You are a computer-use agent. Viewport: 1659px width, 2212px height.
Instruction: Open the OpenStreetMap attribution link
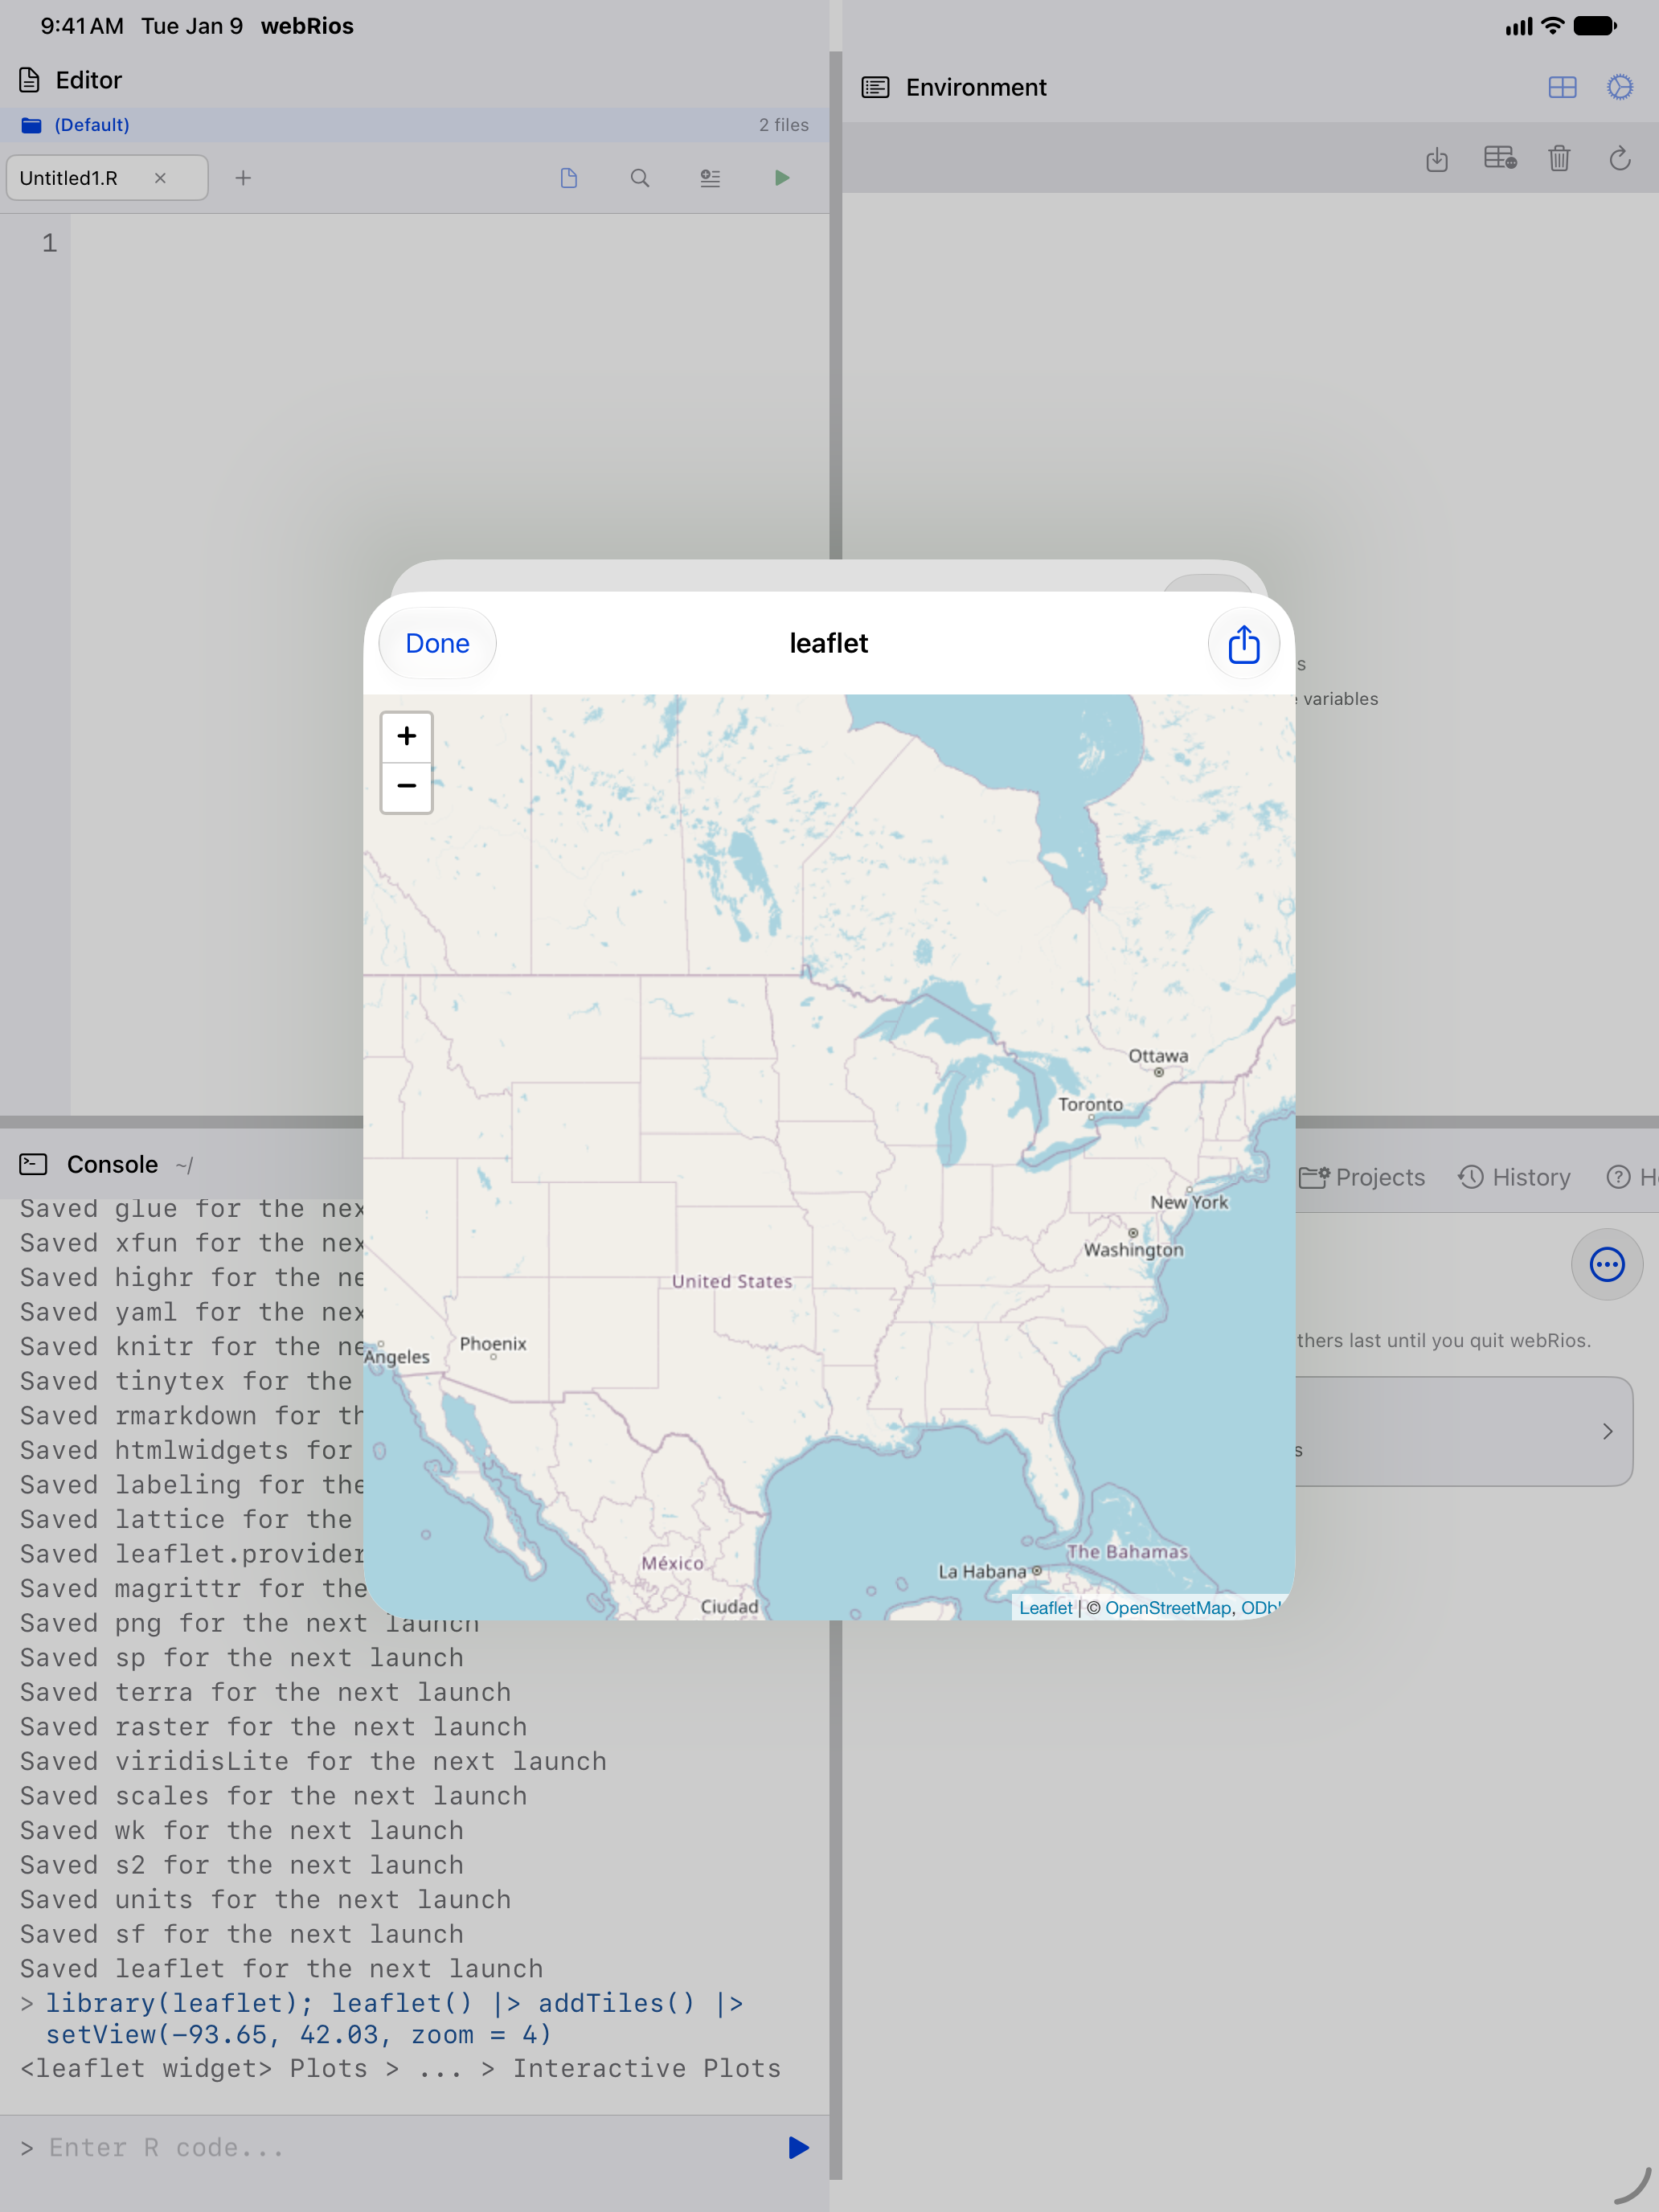(1167, 1608)
